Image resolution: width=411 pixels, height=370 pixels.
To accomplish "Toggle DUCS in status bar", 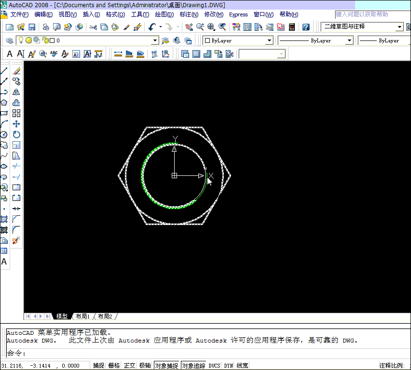I will coord(214,366).
